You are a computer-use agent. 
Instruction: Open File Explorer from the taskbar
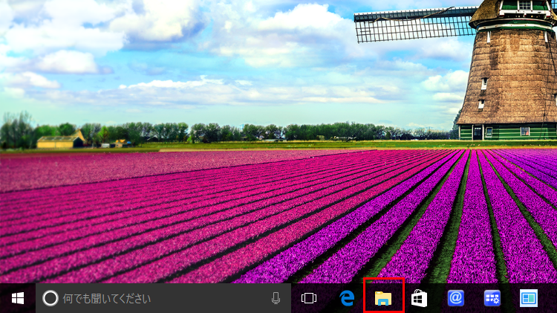coord(383,298)
